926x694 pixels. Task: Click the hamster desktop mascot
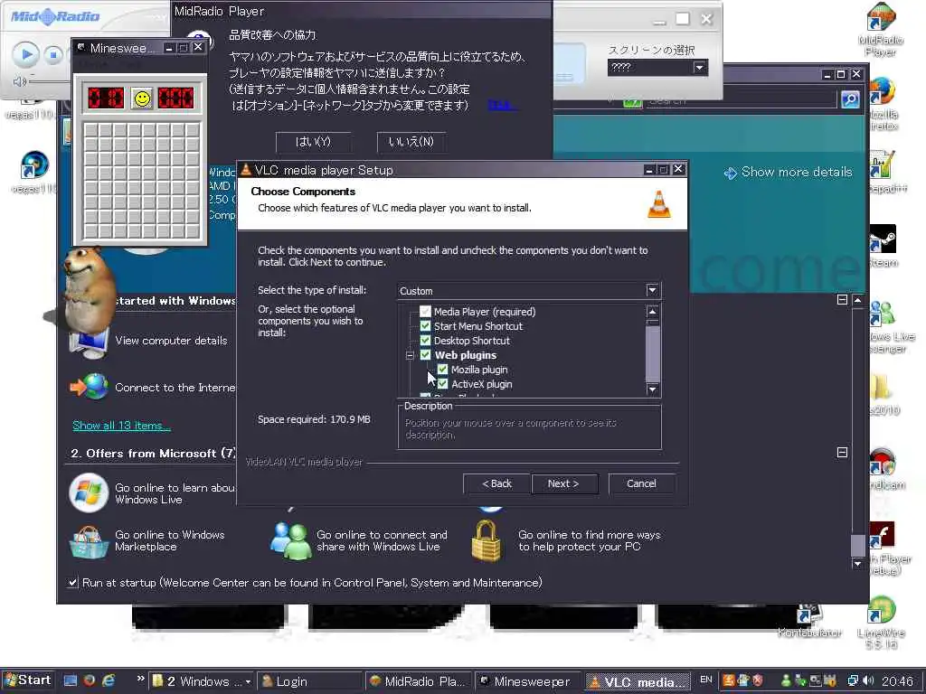click(88, 290)
